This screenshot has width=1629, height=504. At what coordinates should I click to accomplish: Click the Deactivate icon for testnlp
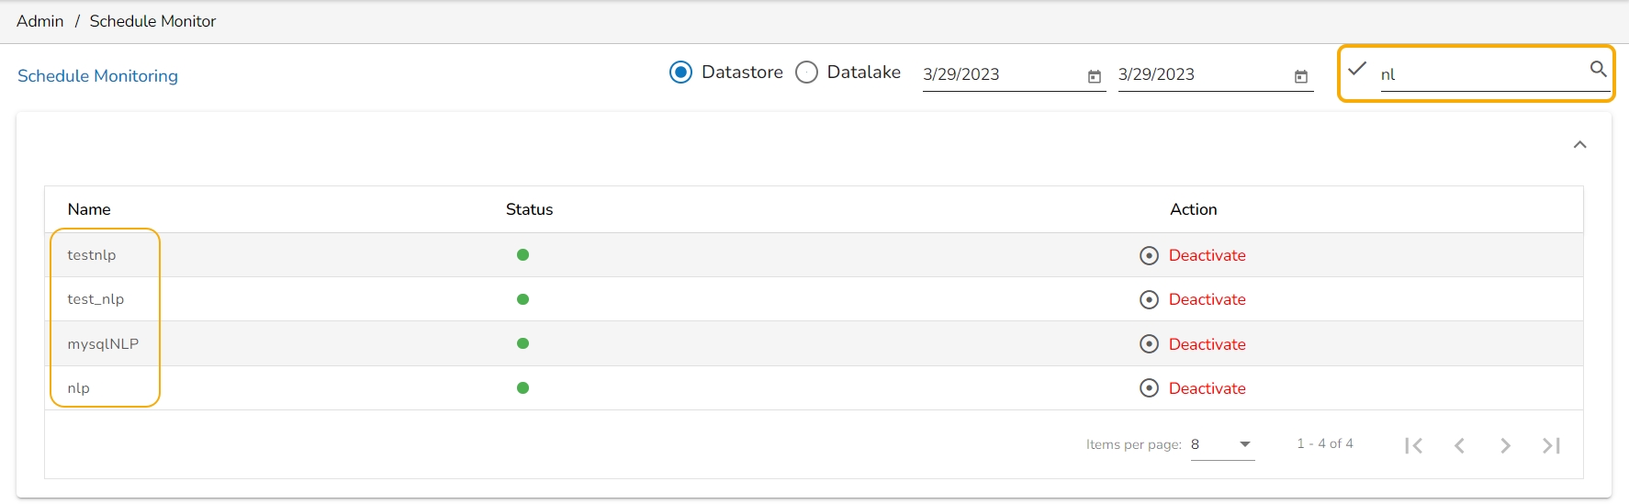pos(1149,255)
